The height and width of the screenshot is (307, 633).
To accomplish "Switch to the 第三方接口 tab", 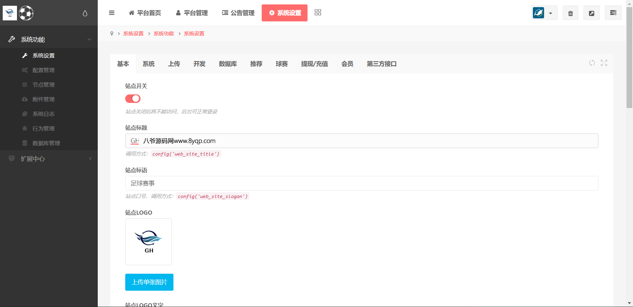I will click(x=381, y=64).
